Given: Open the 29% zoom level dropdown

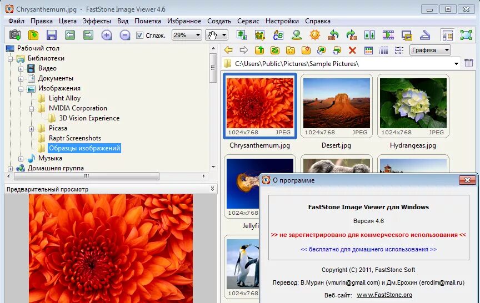Looking at the screenshot, I should click(x=198, y=35).
